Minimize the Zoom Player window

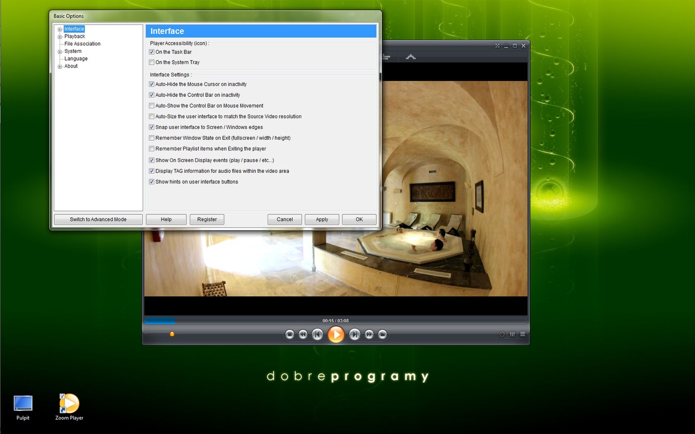506,46
